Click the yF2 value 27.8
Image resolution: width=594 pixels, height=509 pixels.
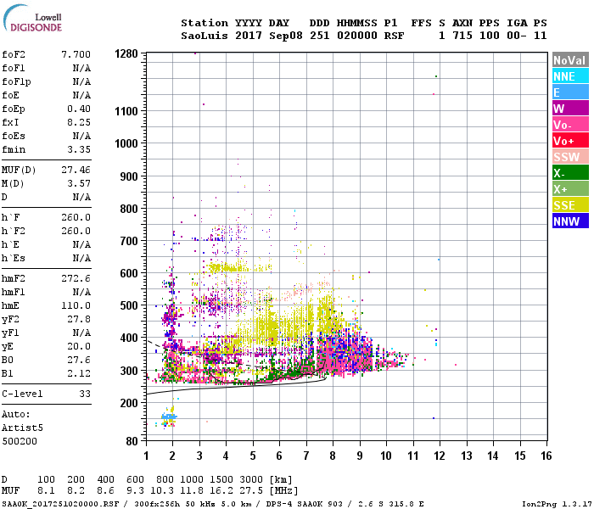pos(79,319)
